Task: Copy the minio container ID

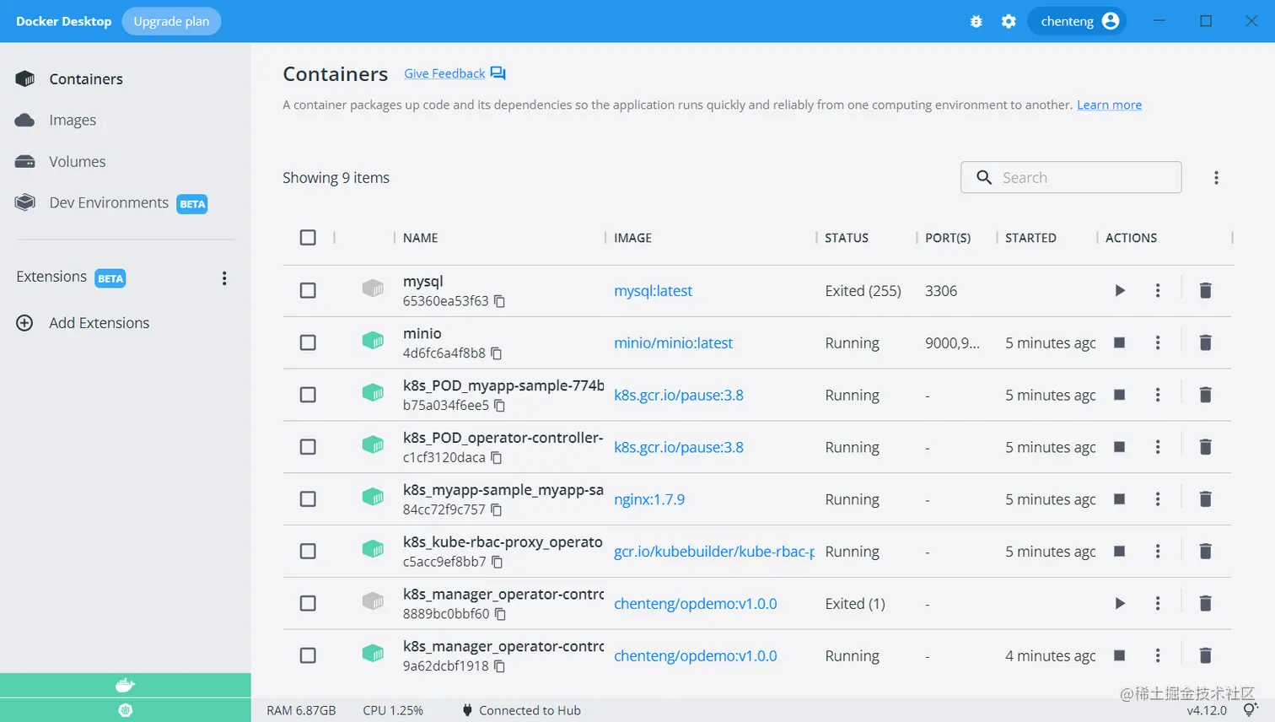Action: point(497,353)
